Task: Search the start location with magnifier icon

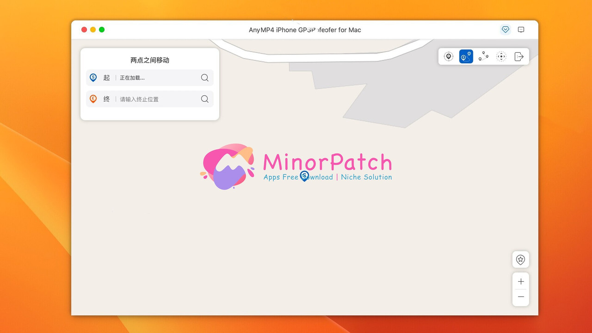Action: pos(205,78)
